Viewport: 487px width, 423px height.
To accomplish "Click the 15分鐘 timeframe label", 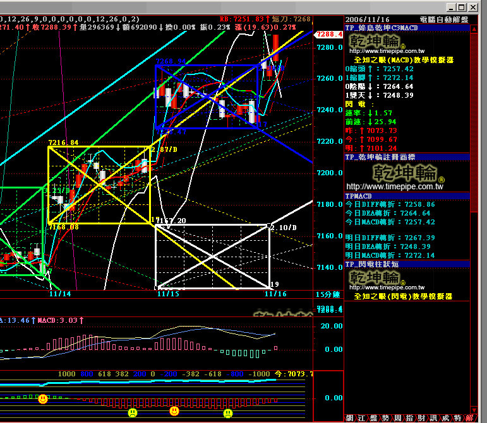I will point(328,294).
